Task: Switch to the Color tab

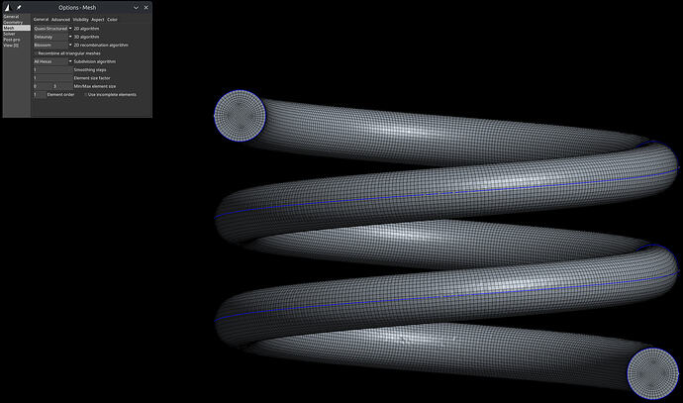Action: coord(113,20)
